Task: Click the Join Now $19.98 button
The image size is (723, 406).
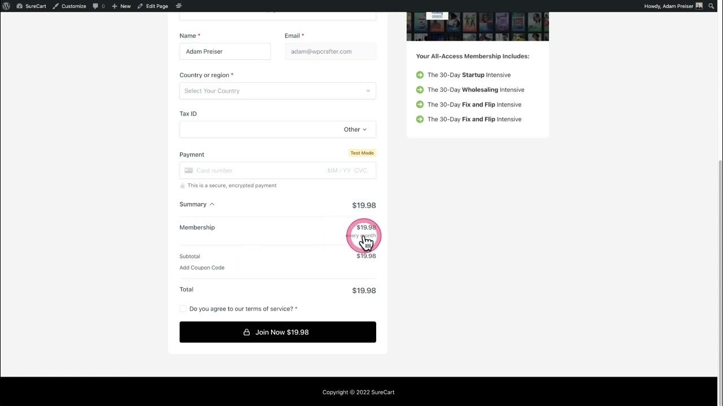Action: coord(278,332)
